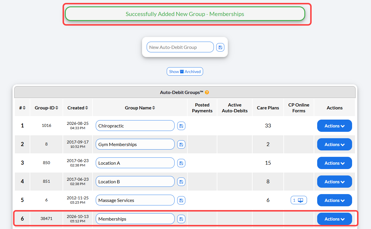Screen dimensions: 371x229
Task: Show Archived groups
Action: tap(185, 72)
